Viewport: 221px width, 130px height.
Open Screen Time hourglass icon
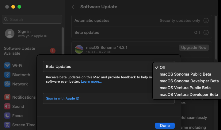7,125
